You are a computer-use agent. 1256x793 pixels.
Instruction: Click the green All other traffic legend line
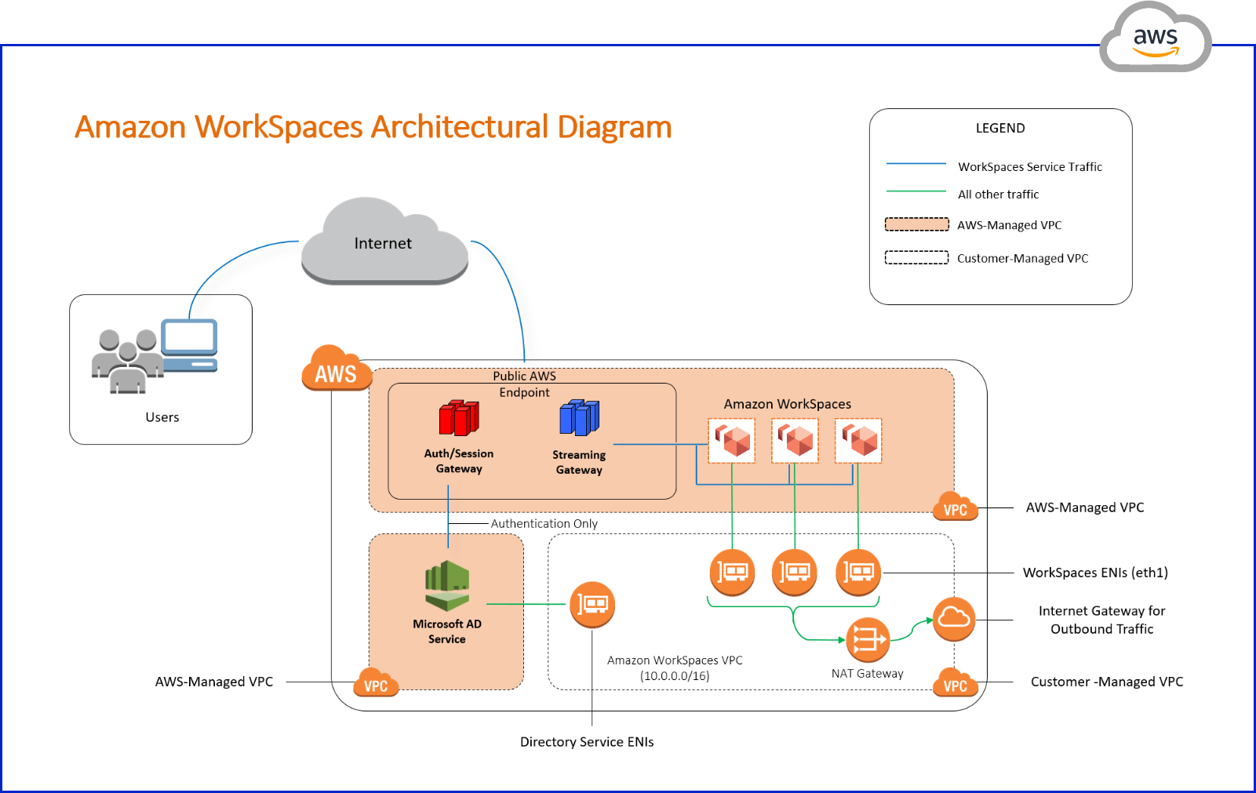tap(916, 191)
